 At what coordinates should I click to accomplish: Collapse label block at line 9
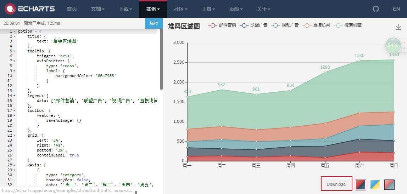point(15,71)
